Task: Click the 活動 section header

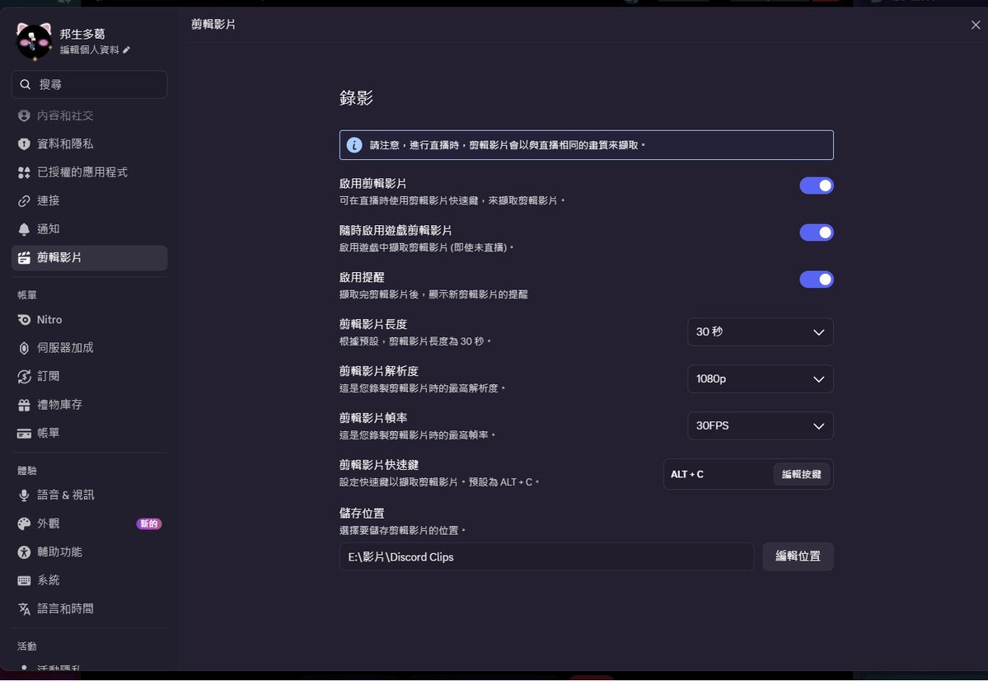Action: coord(27,646)
